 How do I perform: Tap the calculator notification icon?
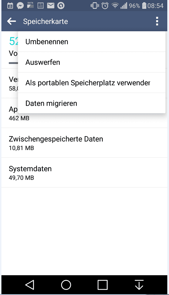pos(40,6)
